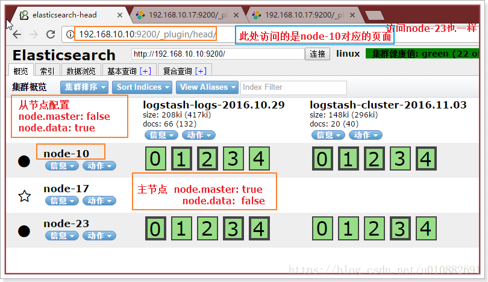Add a new 复合查询 tab with [+]
488x282 pixels.
click(201, 71)
